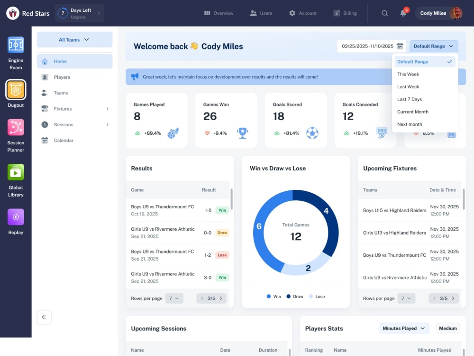Open the Session Planner app icon
Image resolution: width=474 pixels, height=356 pixels.
(16, 127)
